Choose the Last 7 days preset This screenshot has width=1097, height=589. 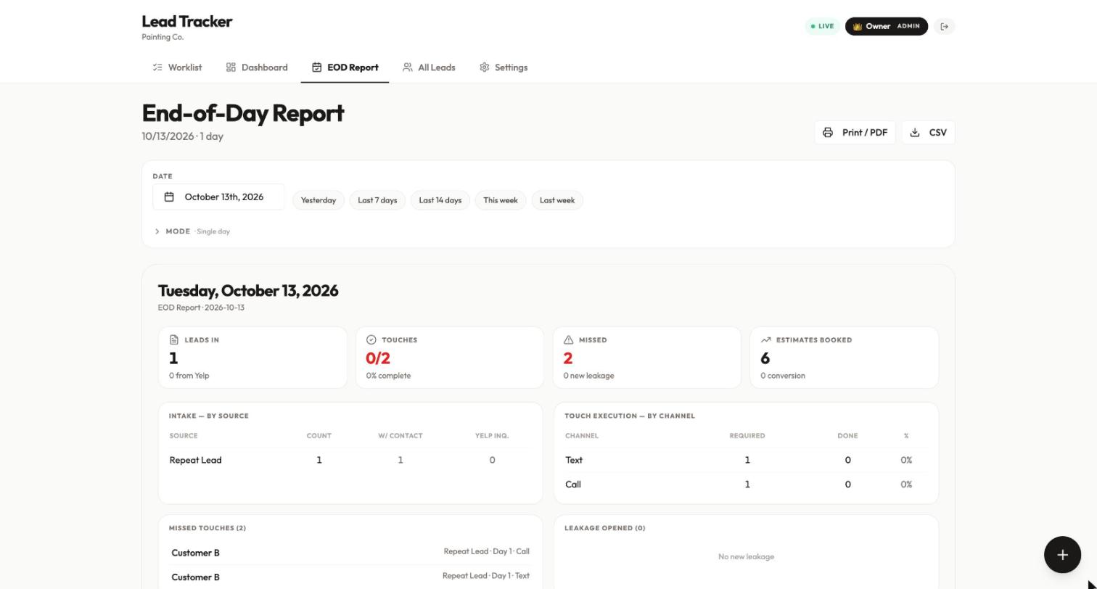[377, 201]
